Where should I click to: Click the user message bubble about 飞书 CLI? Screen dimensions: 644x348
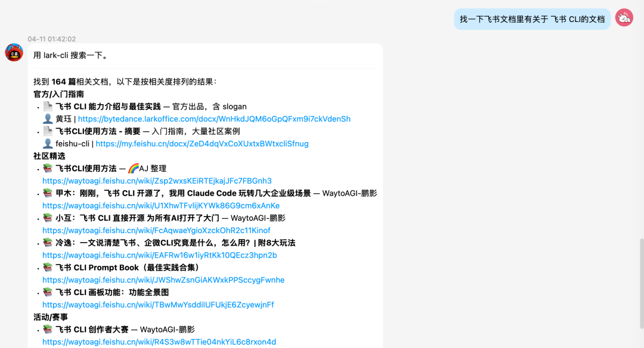[532, 19]
